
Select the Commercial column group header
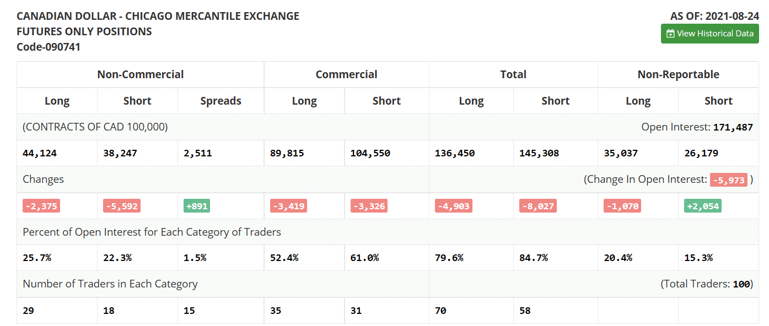point(346,74)
